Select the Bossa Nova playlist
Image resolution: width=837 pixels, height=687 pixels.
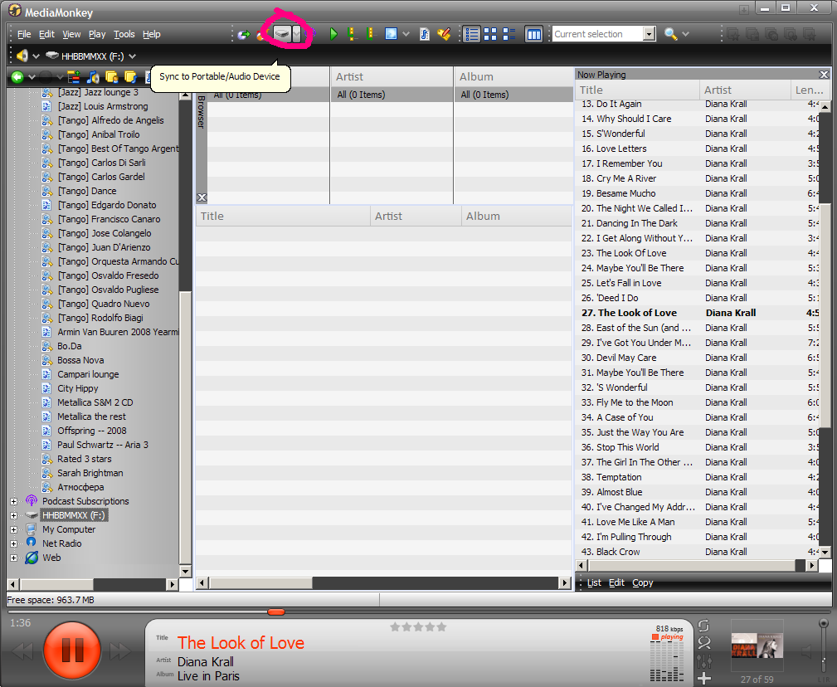coord(80,360)
